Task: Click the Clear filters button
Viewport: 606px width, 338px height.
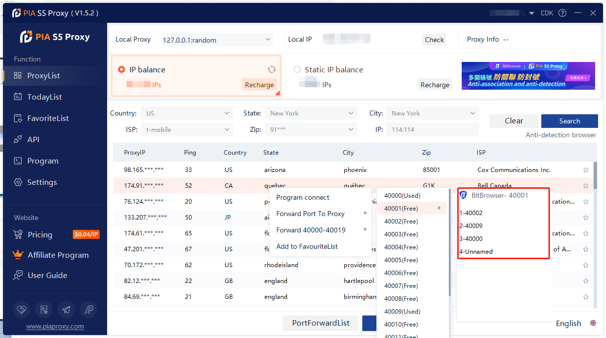Action: point(514,121)
